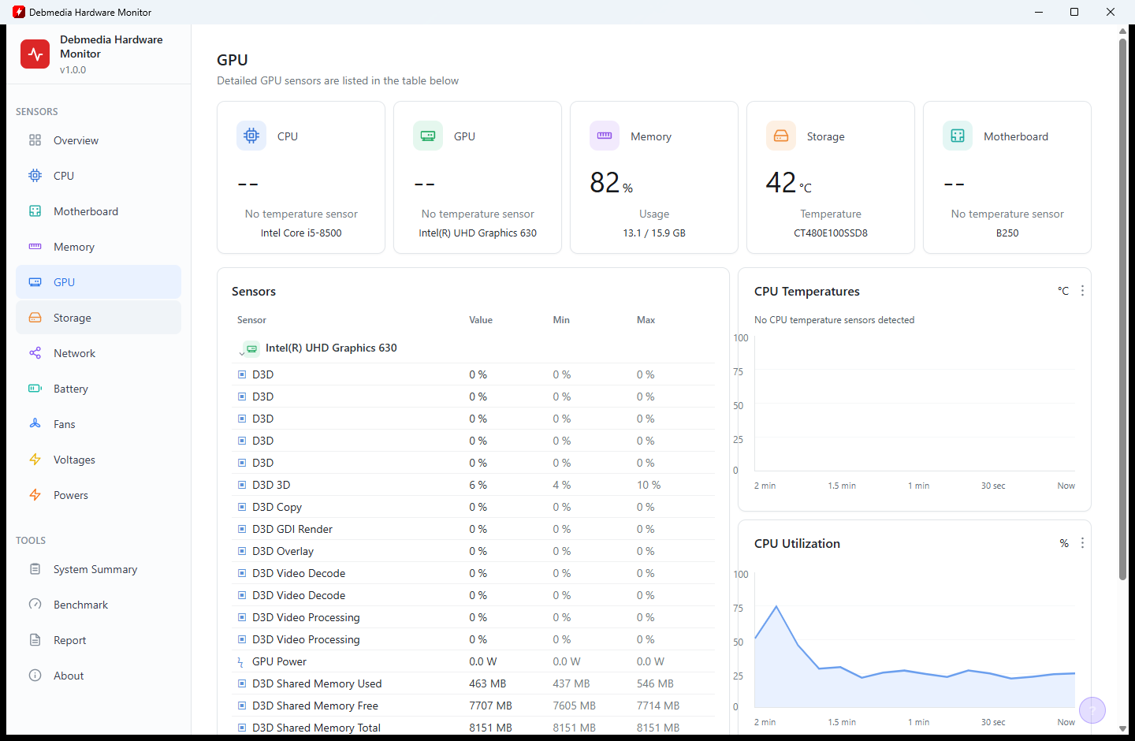The height and width of the screenshot is (741, 1135).
Task: Click the 463 MB value cell
Action: click(x=487, y=683)
